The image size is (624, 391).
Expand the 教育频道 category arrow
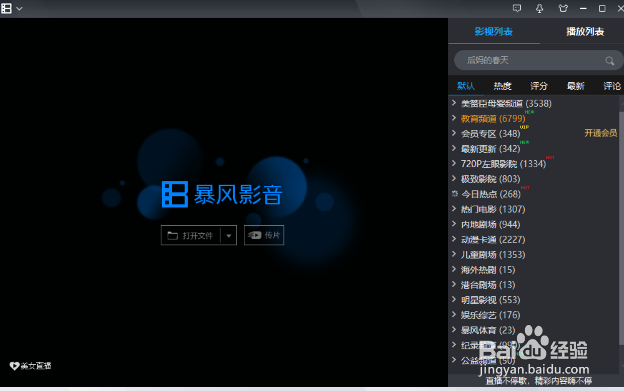(454, 118)
